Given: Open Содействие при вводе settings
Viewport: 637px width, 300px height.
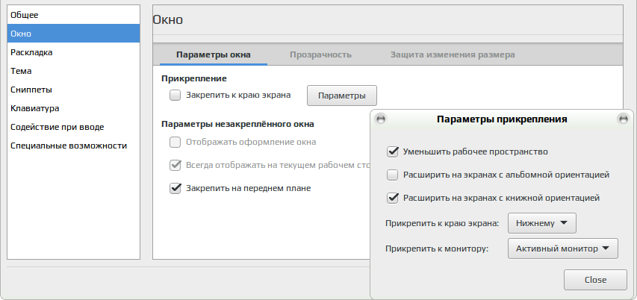Looking at the screenshot, I should coord(73,127).
